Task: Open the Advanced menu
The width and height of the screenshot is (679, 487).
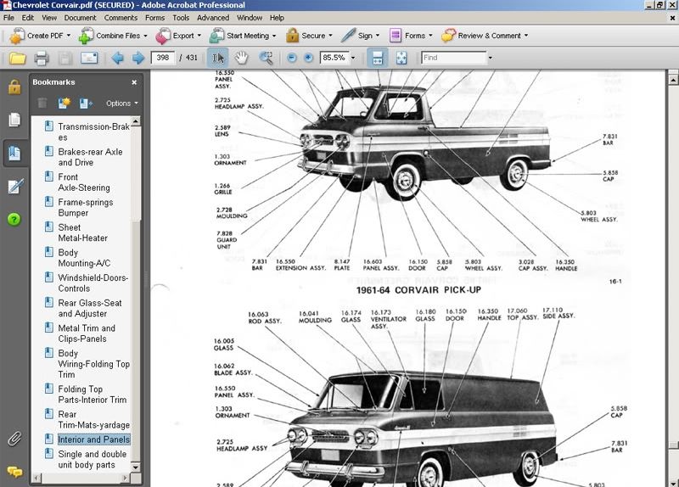Action: (x=212, y=17)
